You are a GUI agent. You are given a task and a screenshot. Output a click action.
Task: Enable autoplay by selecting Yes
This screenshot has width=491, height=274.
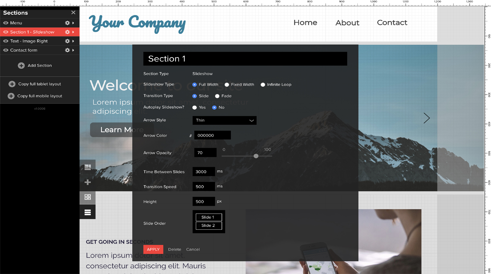coord(195,107)
